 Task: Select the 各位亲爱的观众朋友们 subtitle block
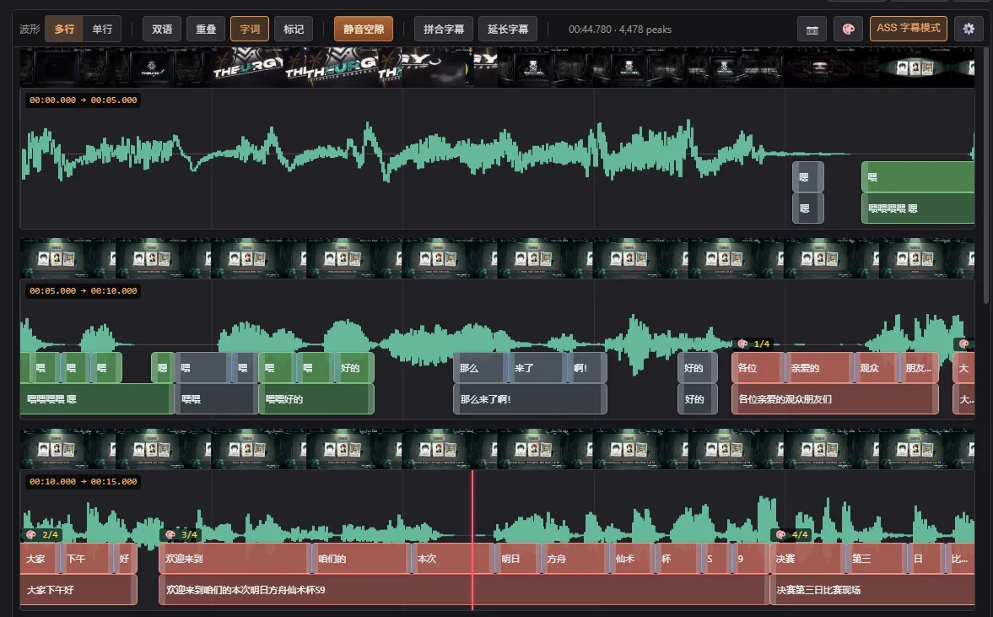point(834,399)
